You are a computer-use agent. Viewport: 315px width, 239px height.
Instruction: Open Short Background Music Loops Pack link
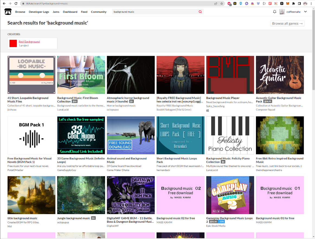177,160
